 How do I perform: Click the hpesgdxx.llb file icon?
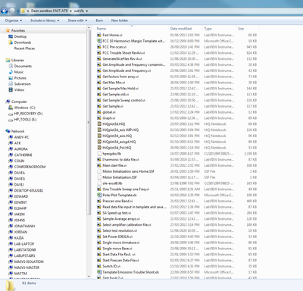[99, 154]
